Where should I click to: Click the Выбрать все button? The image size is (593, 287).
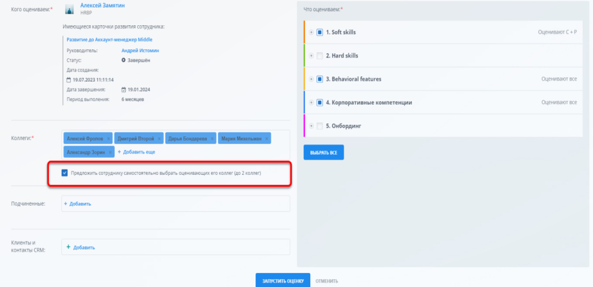pyautogui.click(x=323, y=153)
